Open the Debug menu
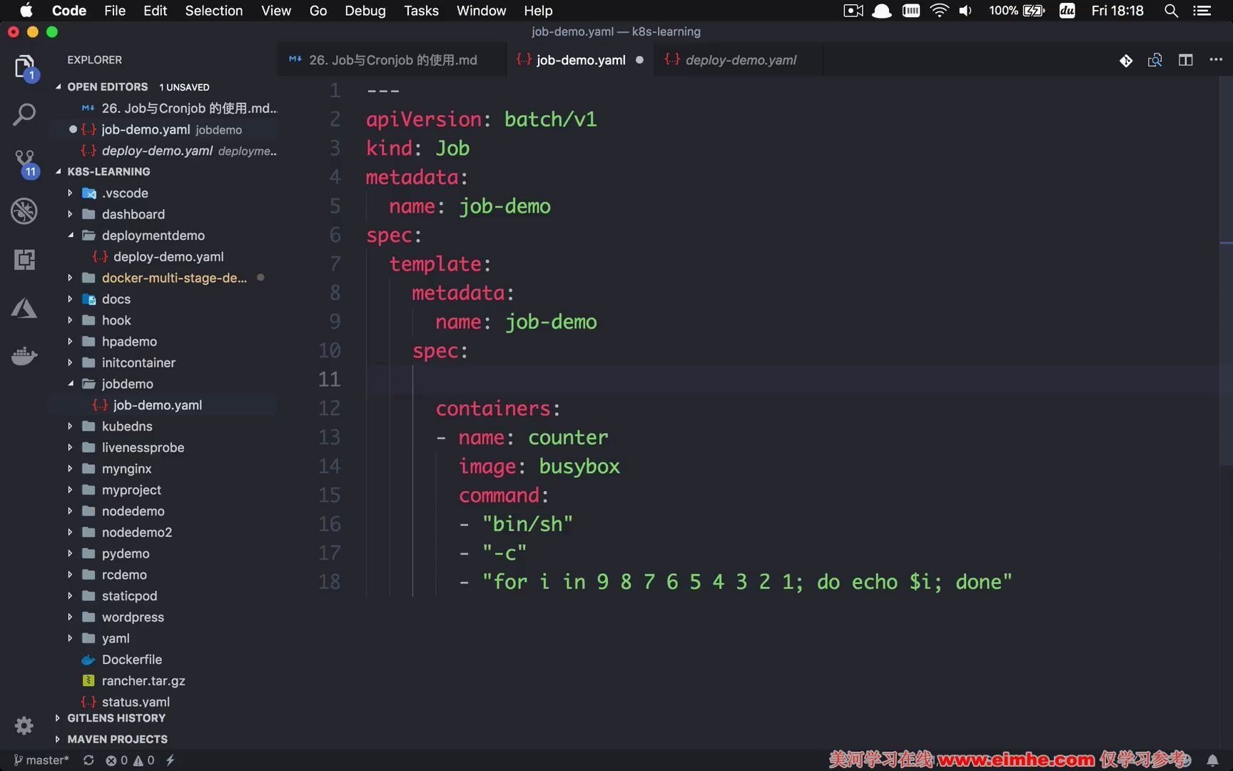Image resolution: width=1233 pixels, height=771 pixels. [365, 11]
